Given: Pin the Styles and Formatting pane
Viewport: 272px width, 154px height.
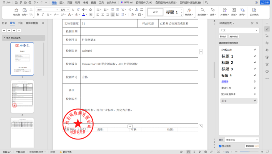Looking at the screenshot, I should 252,23.
